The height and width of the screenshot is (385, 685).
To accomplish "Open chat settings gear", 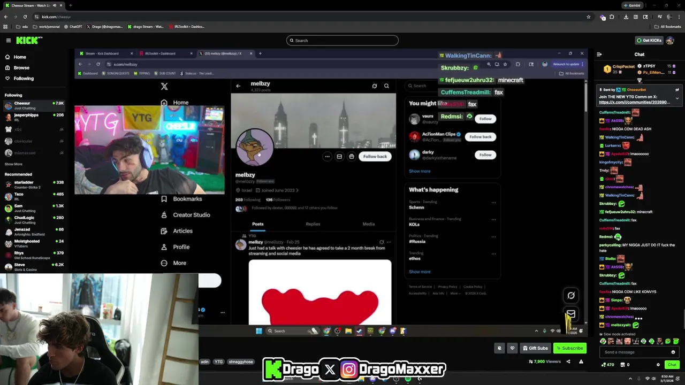I will [x=658, y=365].
